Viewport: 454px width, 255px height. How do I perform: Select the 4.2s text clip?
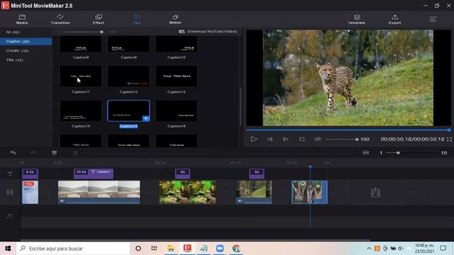point(30,174)
